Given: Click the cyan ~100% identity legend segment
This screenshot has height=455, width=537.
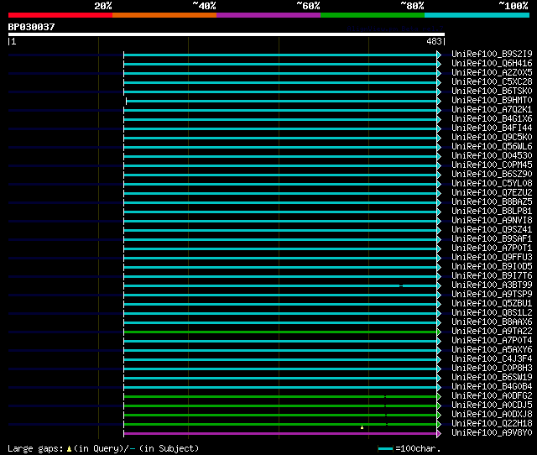Looking at the screenshot, I should coord(477,15).
